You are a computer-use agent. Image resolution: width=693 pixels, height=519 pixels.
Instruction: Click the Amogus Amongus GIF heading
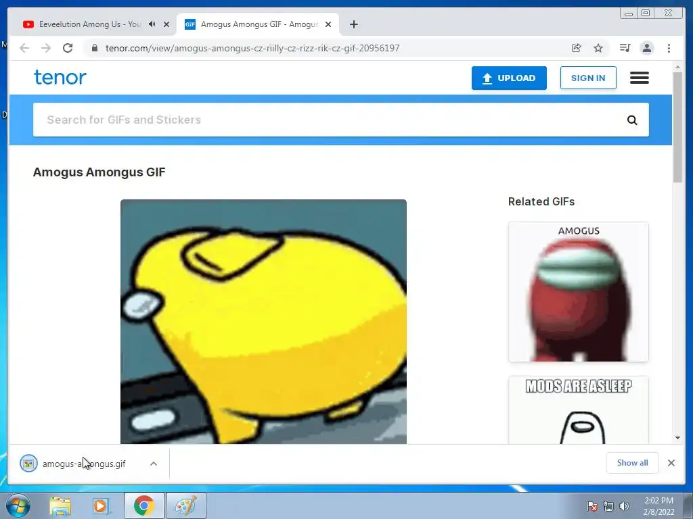point(99,172)
